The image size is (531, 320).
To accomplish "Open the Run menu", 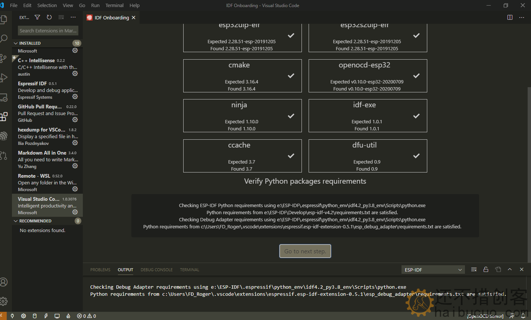I will tap(95, 5).
